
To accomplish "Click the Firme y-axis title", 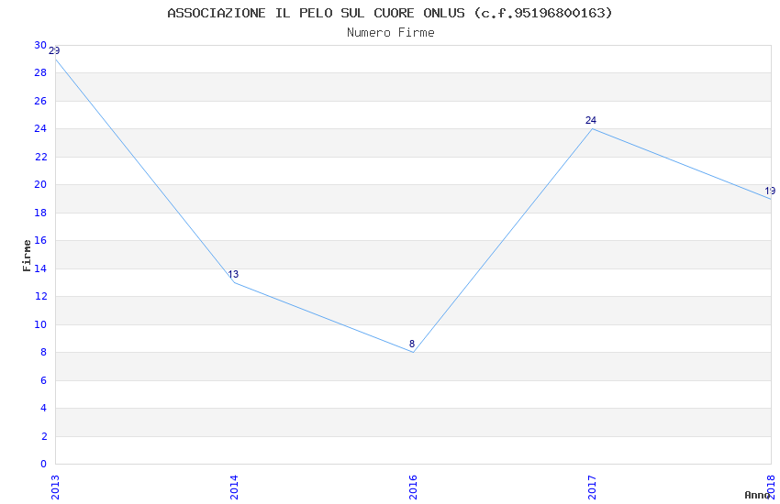I will [27, 256].
